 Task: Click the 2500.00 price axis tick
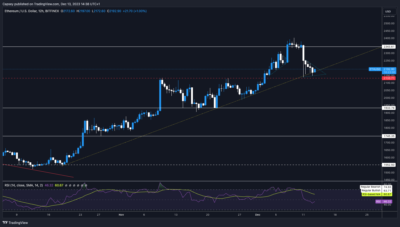point(389,23)
